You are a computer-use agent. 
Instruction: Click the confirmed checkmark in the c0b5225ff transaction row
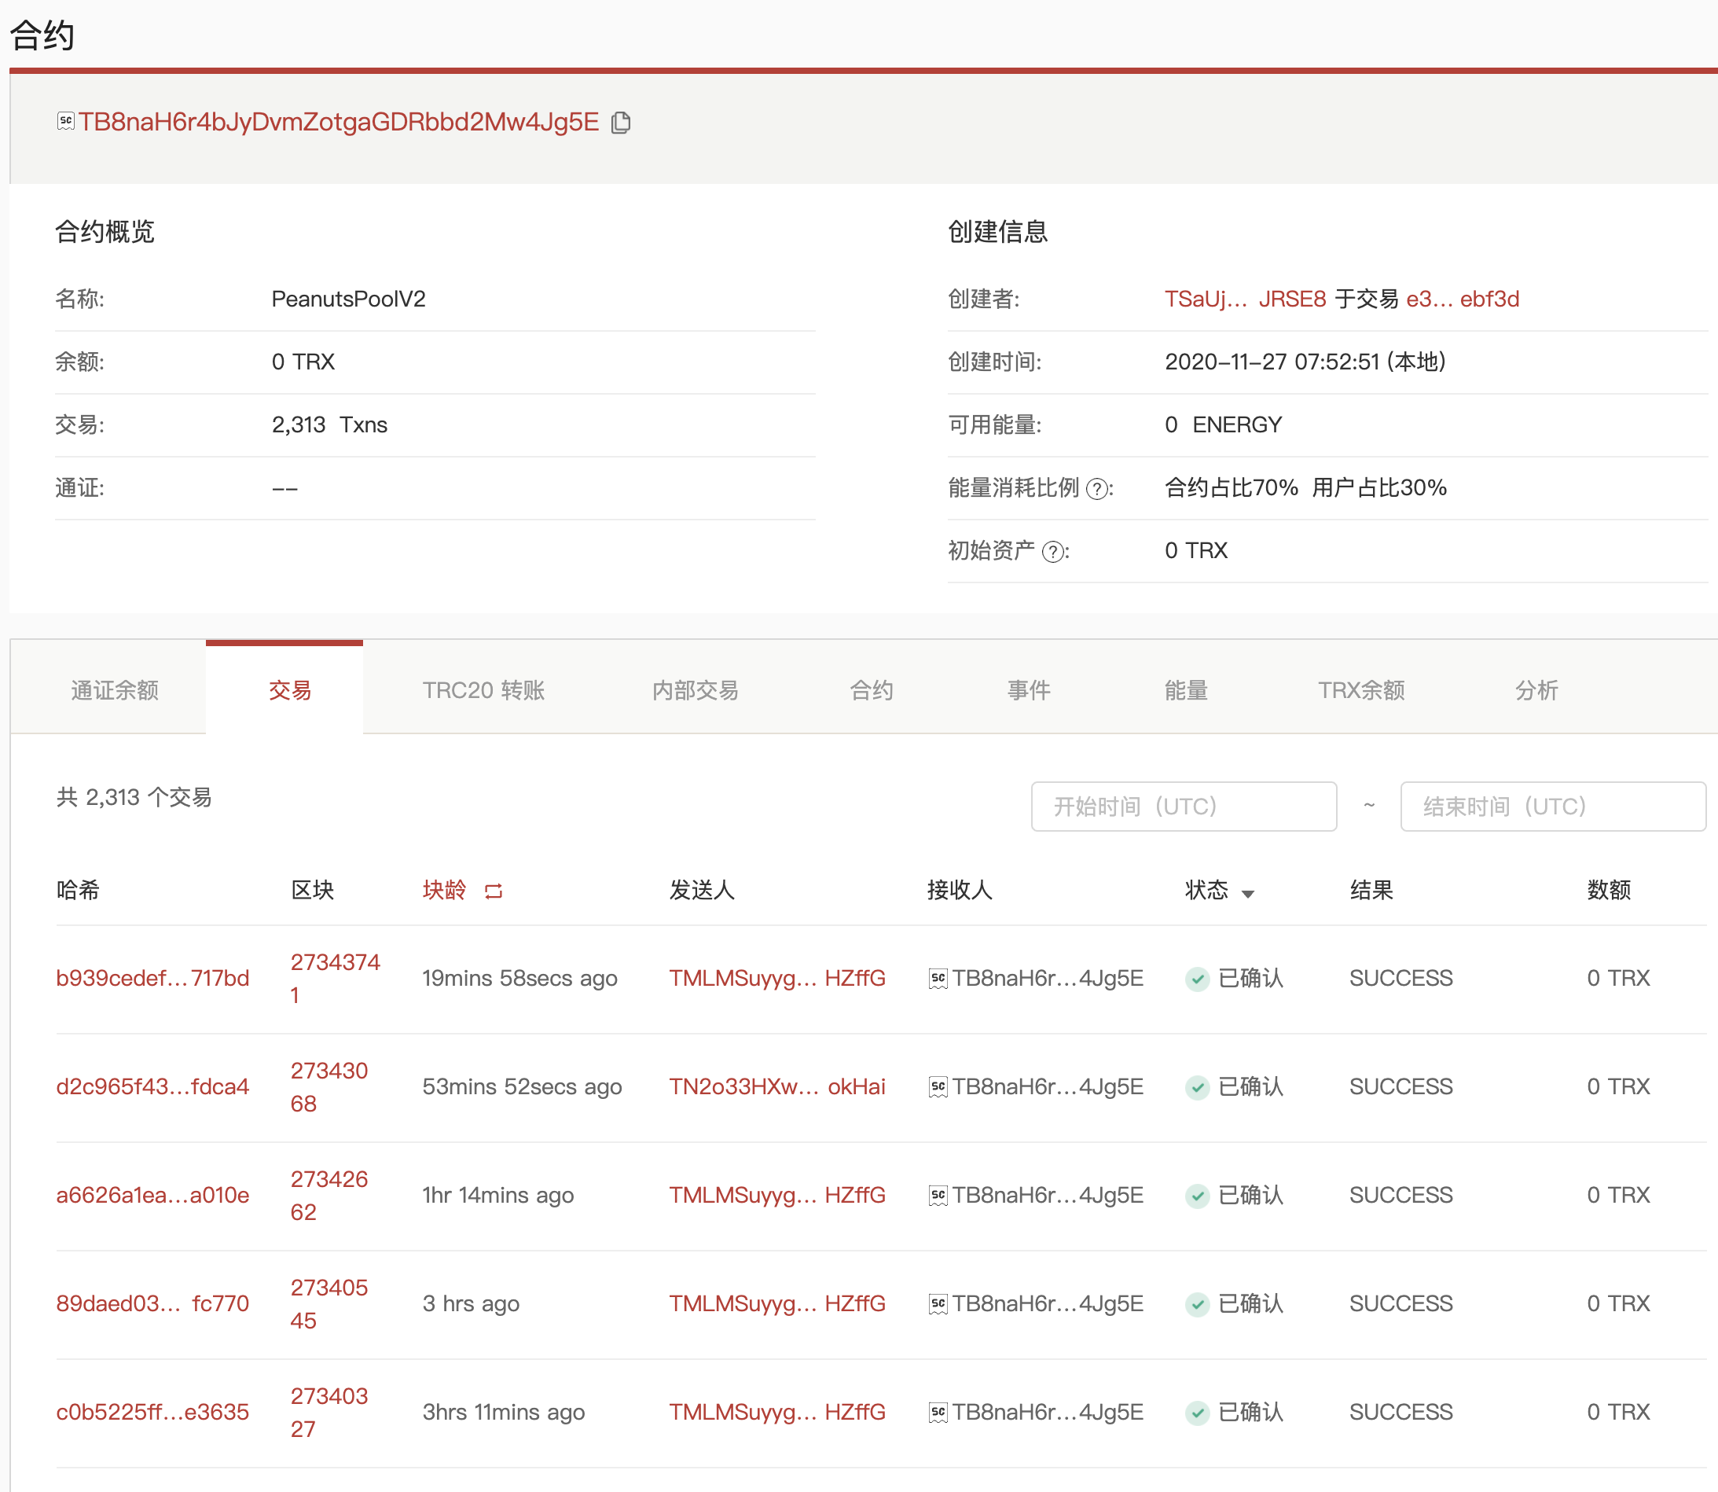pos(1197,1412)
